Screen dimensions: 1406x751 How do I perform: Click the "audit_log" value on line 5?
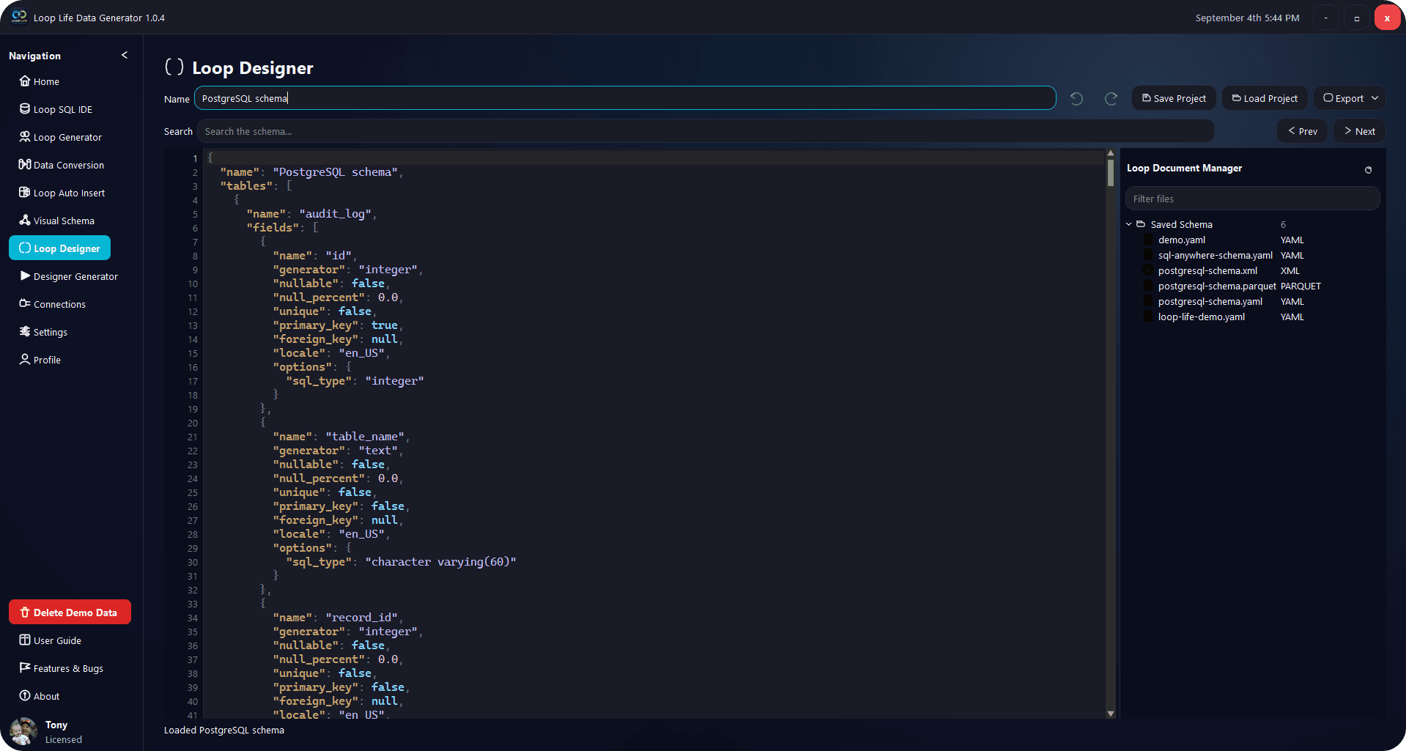click(x=337, y=214)
